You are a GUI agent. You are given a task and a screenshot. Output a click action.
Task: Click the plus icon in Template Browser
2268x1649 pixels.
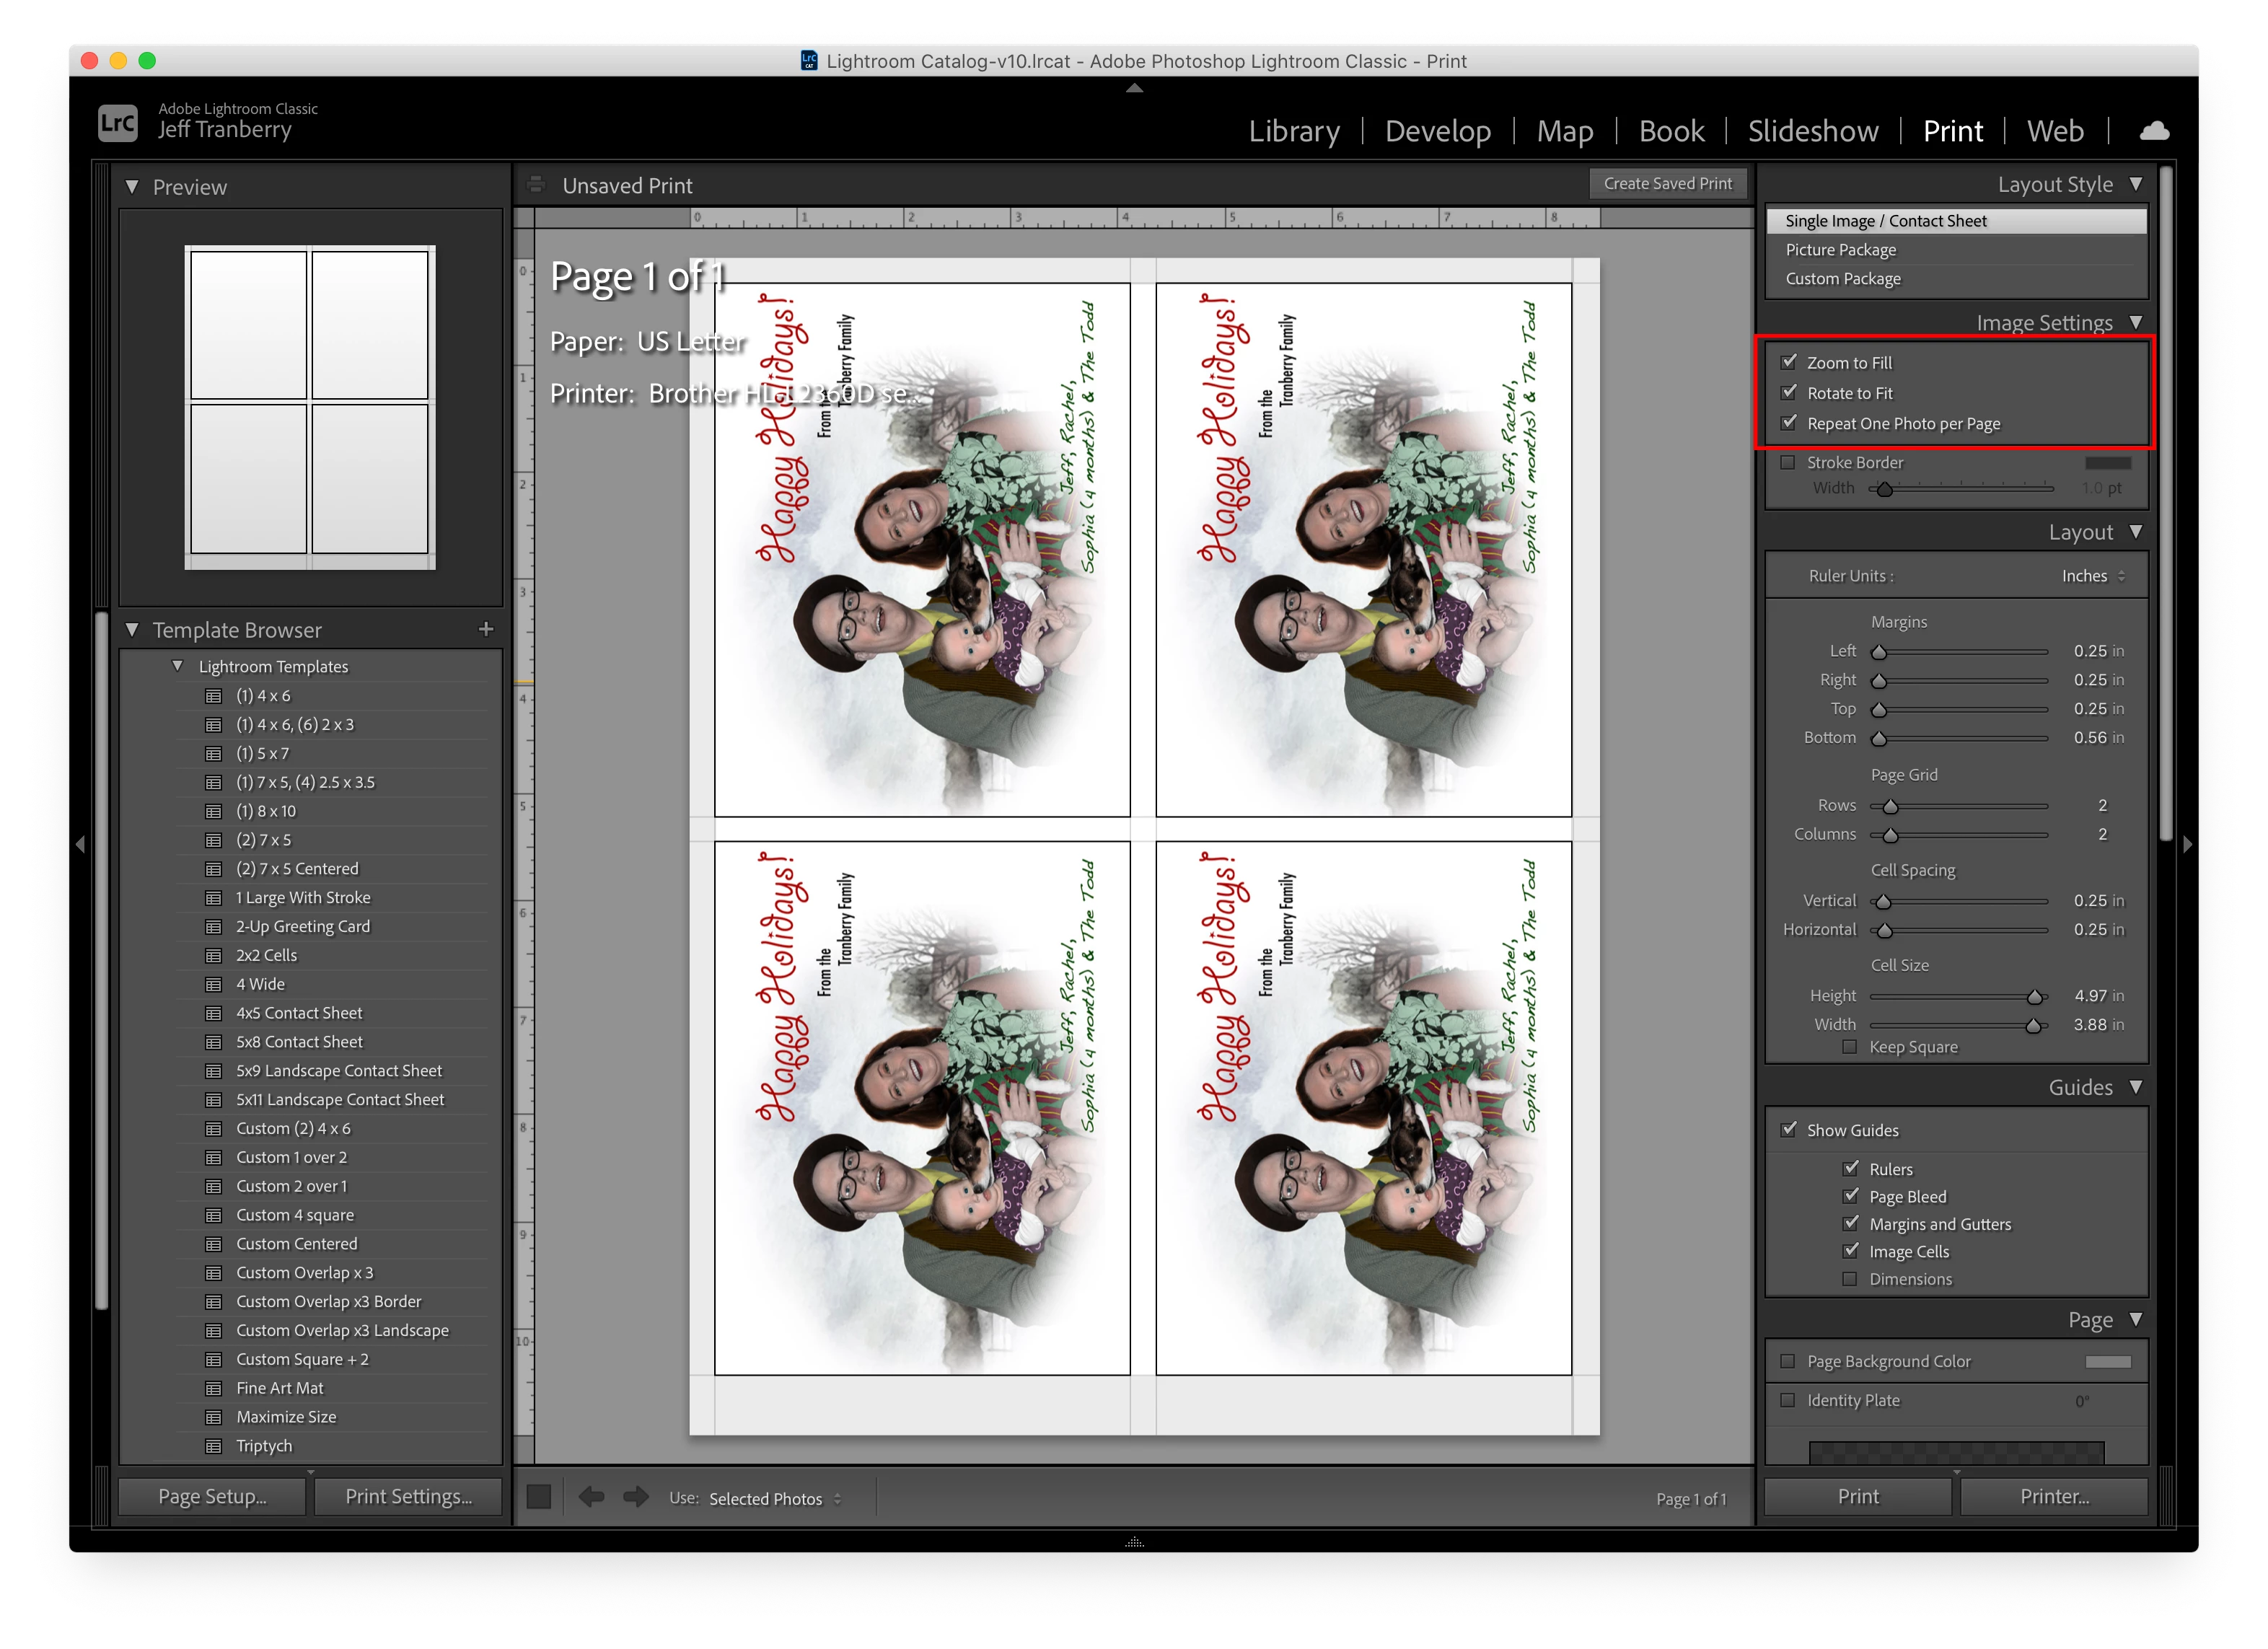click(x=486, y=629)
